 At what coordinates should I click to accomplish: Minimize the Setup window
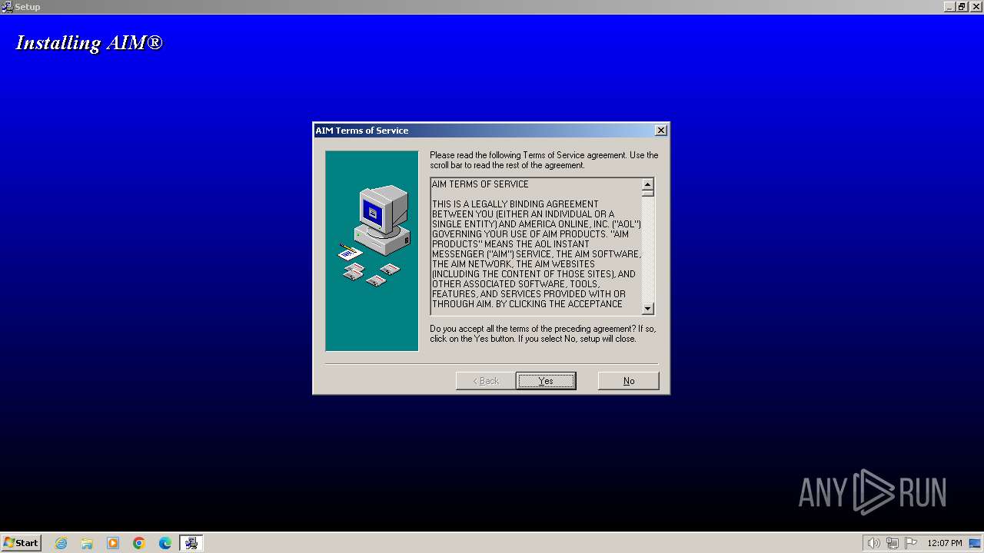point(949,7)
